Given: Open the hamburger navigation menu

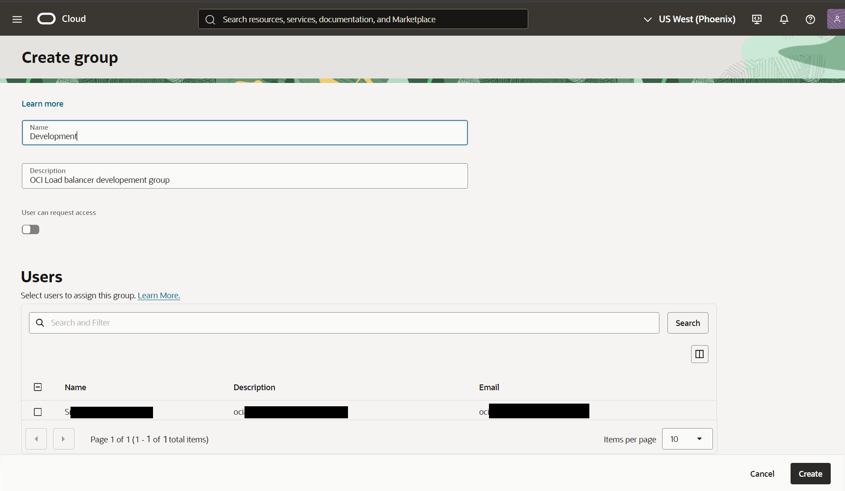Looking at the screenshot, I should click(17, 19).
